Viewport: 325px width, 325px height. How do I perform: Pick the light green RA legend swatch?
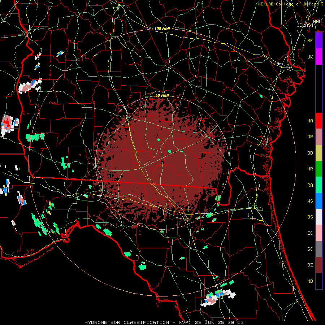(x=319, y=185)
